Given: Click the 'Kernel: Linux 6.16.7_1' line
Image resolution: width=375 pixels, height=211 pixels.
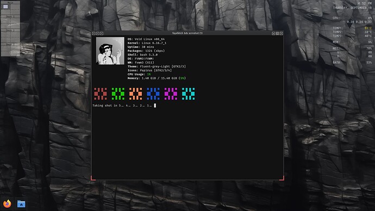Looking at the screenshot, I should pyautogui.click(x=147, y=43).
